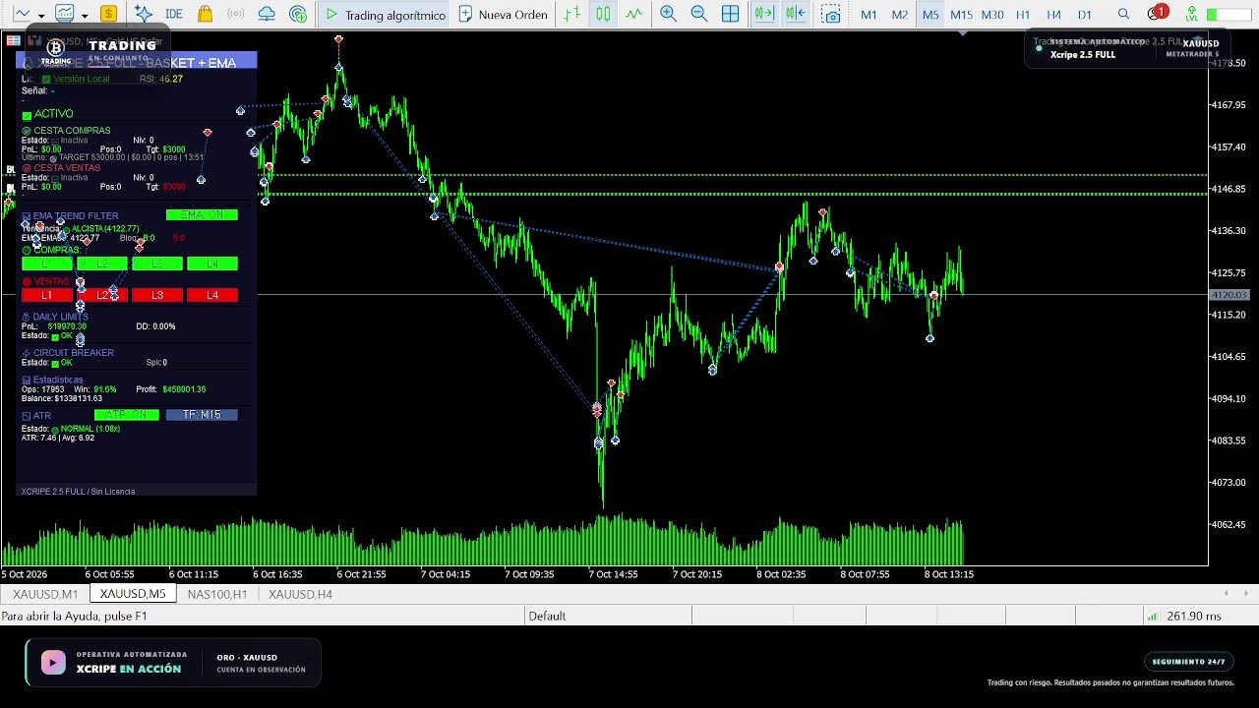Screen dimensions: 1259x708
Task: Select the M15 timeframe
Action: (961, 14)
